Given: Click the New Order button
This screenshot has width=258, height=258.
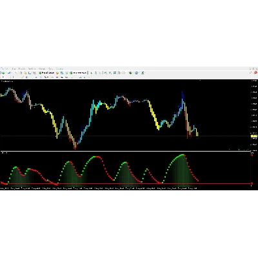Looking at the screenshot, I should tap(46, 73).
